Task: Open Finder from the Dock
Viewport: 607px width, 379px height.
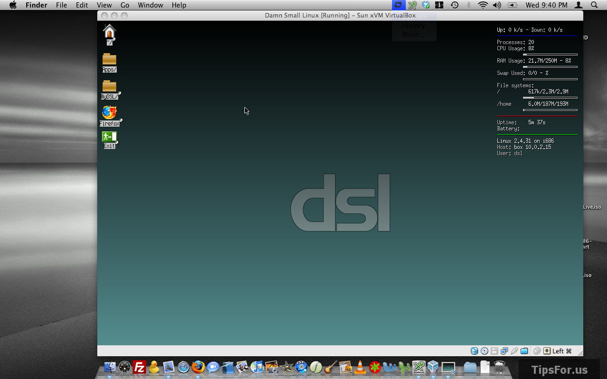Action: [110, 367]
